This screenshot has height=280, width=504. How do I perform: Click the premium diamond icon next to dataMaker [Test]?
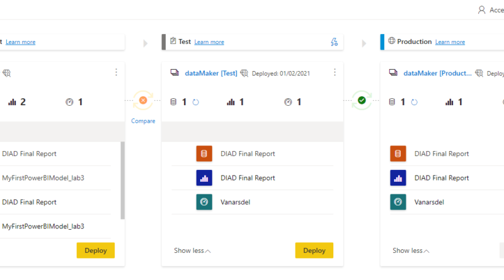click(244, 73)
